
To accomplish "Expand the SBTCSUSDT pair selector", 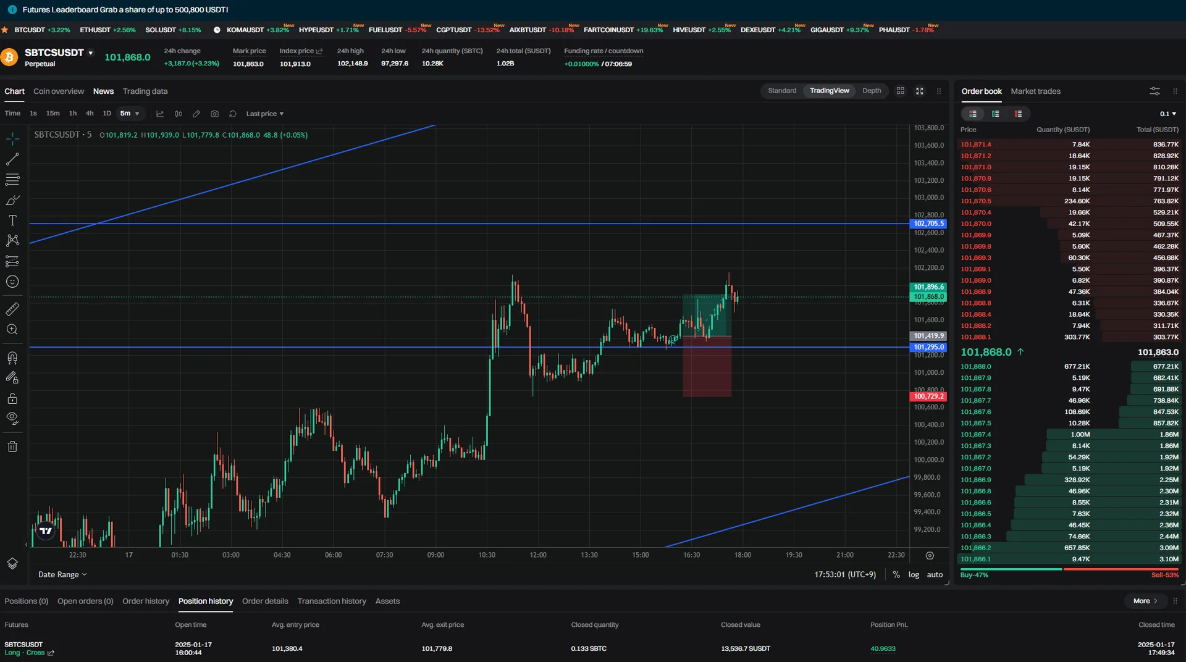I will point(91,52).
